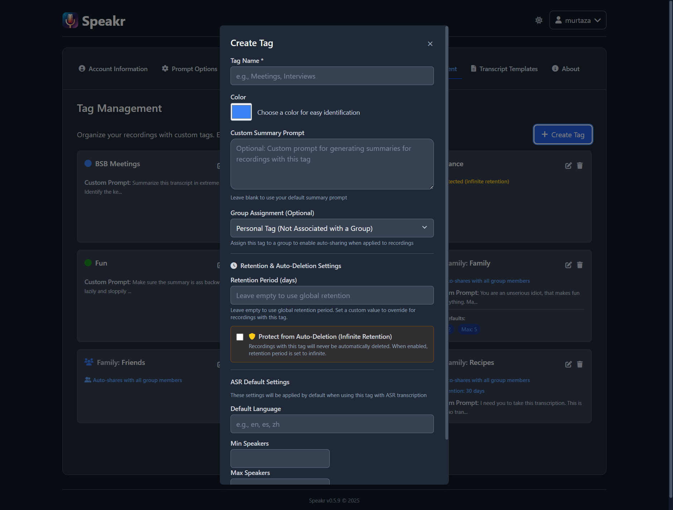
Task: Click the top-right tag card's edit icon
Action: [568, 165]
